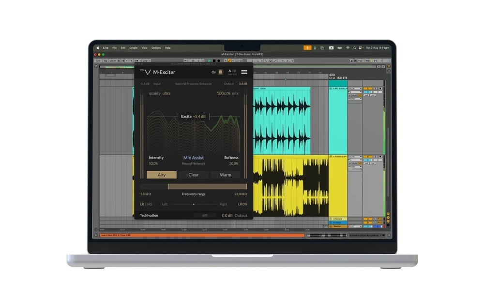Select the Clear character button
Viewport: 484px width, 307px height.
click(194, 175)
